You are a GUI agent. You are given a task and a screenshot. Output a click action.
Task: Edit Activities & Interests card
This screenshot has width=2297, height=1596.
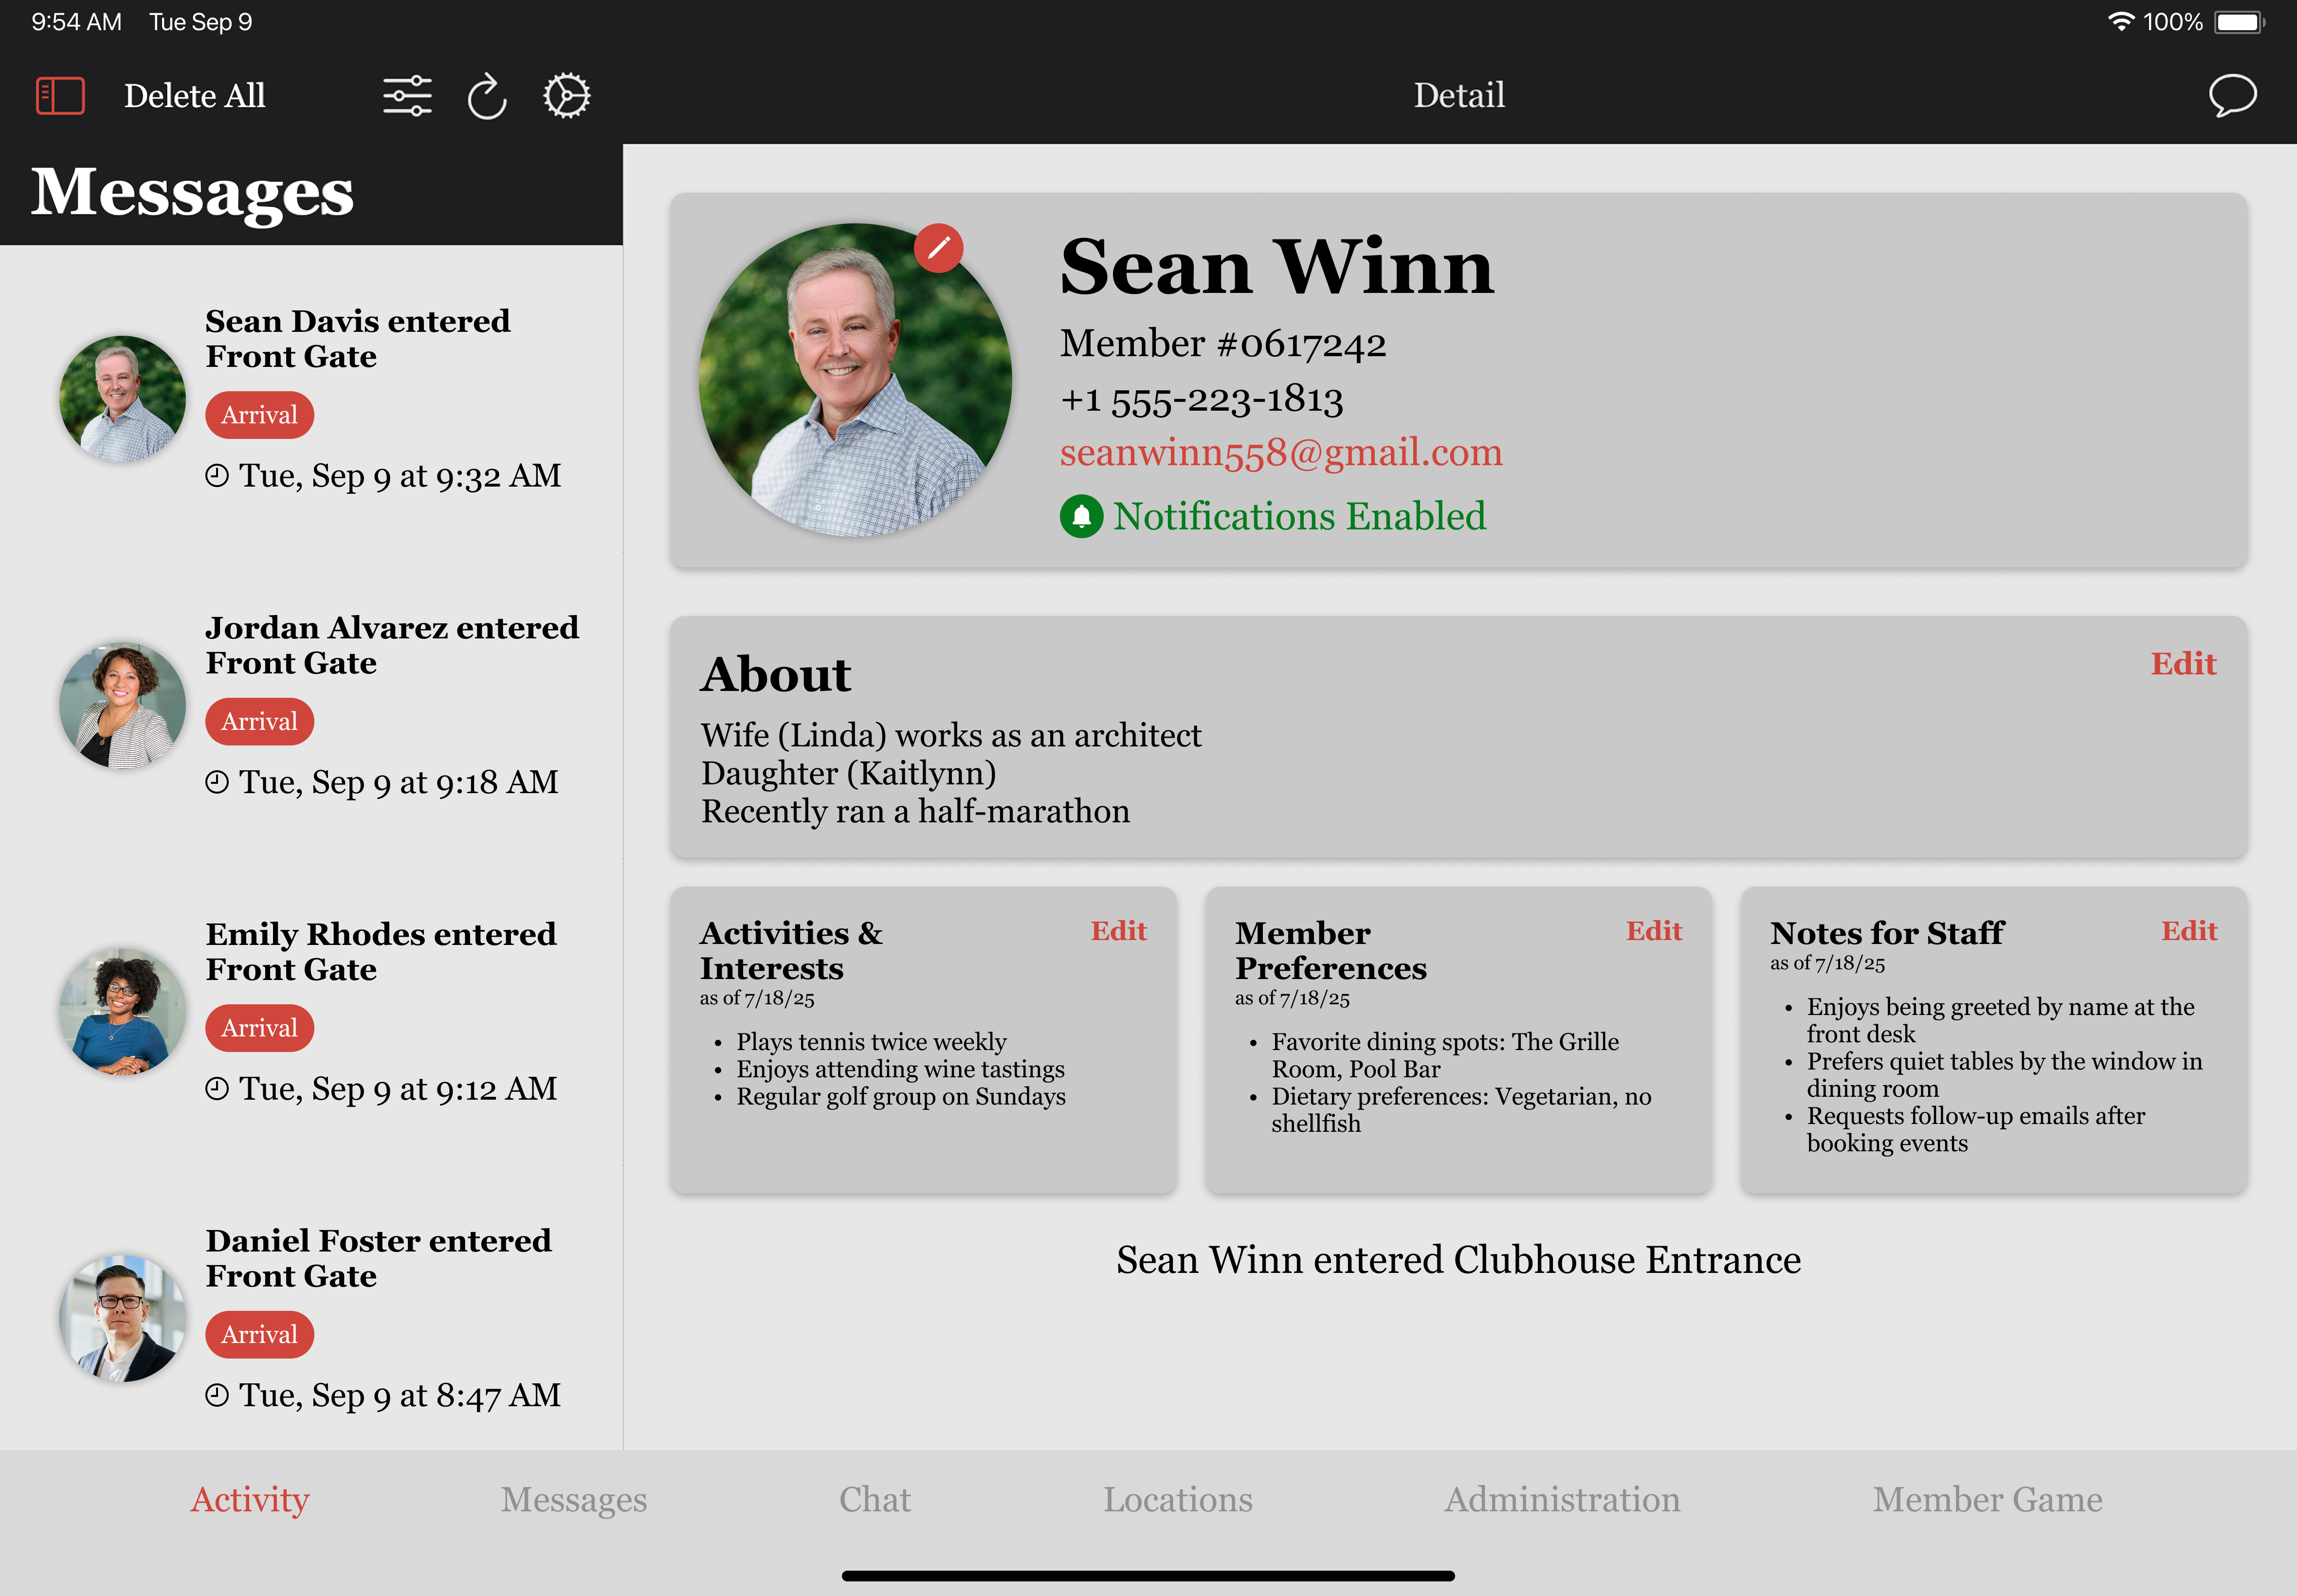[x=1118, y=931]
